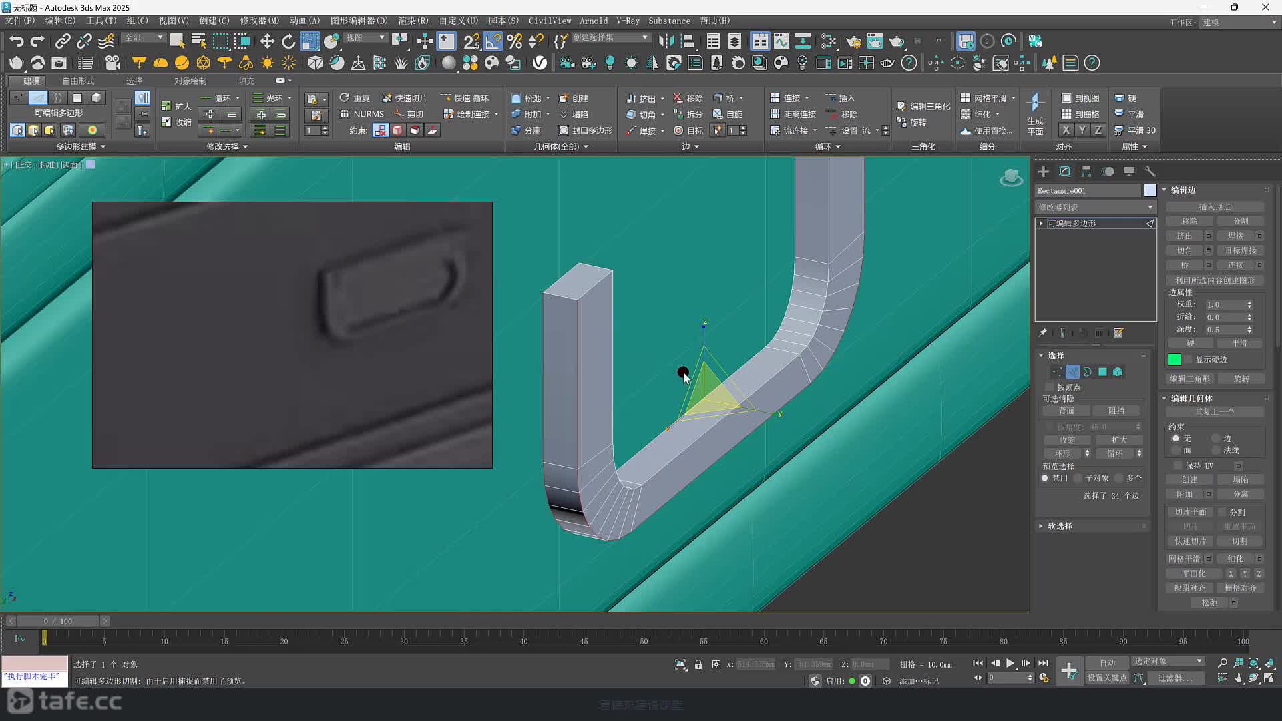Enable the By Vertex checkbox
Image resolution: width=1282 pixels, height=721 pixels.
(1050, 387)
